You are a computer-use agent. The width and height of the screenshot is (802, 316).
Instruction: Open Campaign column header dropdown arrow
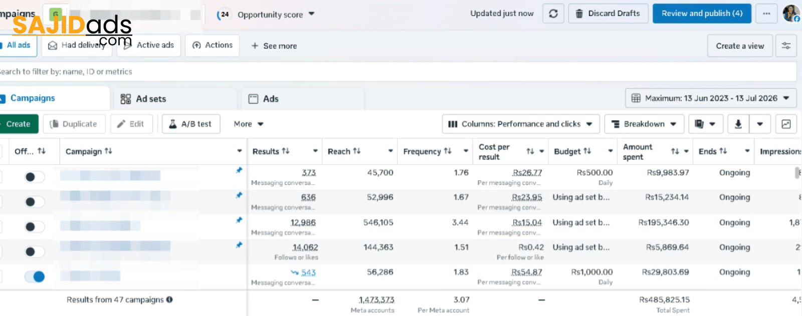point(240,151)
